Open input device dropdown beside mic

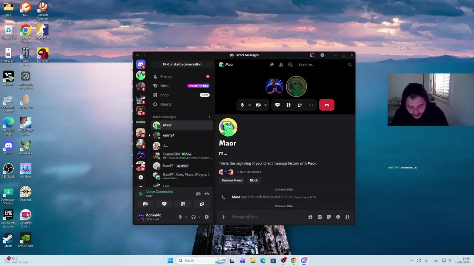(186, 217)
